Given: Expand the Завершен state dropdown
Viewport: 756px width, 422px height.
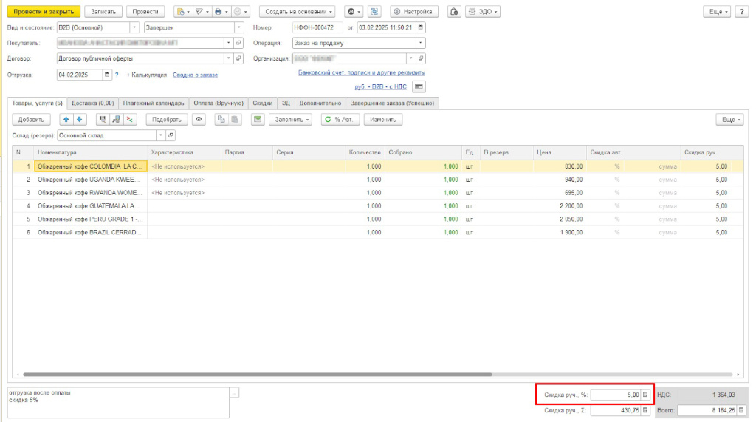Looking at the screenshot, I should (238, 27).
